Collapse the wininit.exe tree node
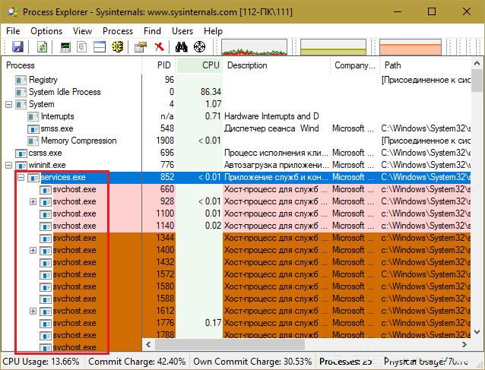Image resolution: width=485 pixels, height=370 pixels. [x=8, y=166]
